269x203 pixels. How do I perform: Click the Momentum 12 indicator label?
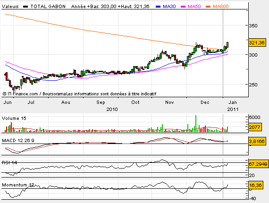click(x=18, y=185)
